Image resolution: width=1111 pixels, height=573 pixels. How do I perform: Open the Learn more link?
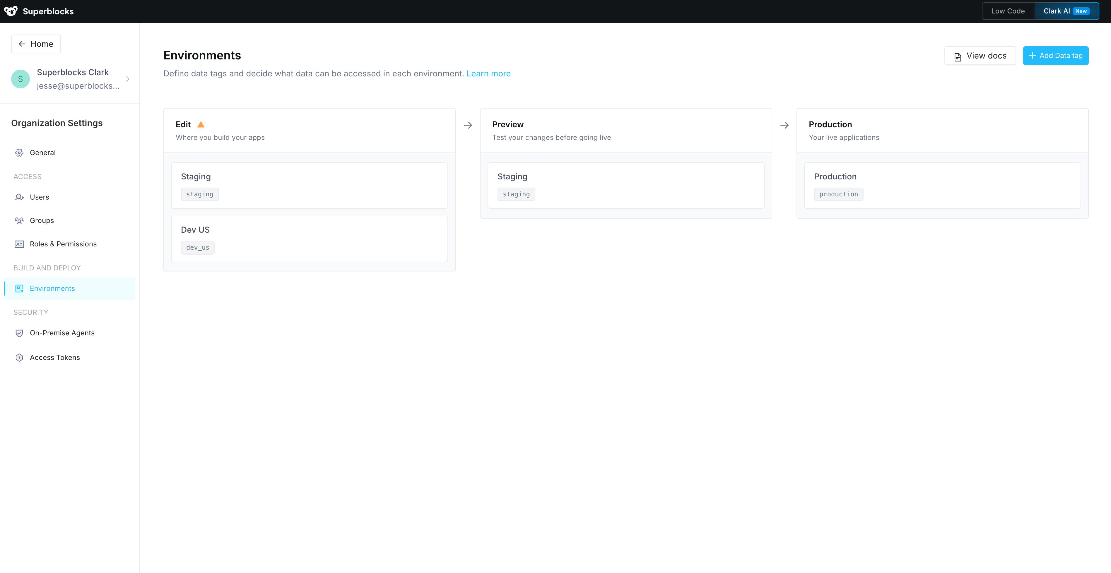[488, 74]
